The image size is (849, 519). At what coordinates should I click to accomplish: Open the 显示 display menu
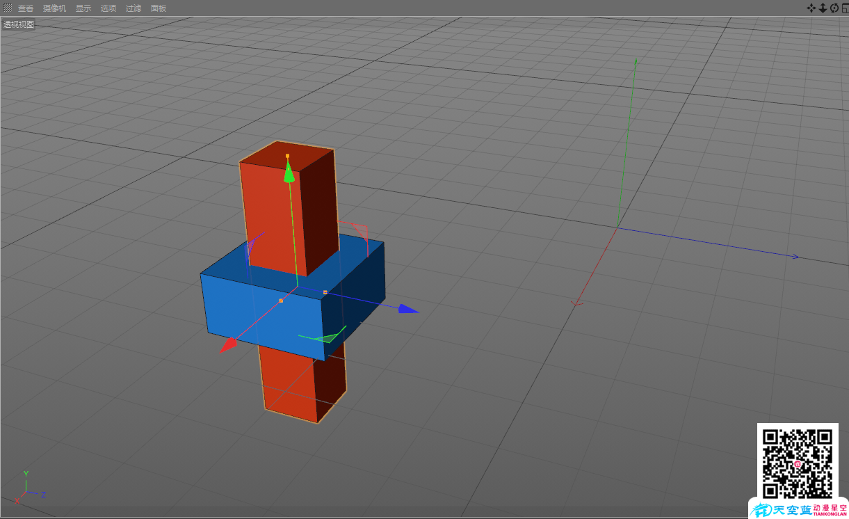pos(83,8)
